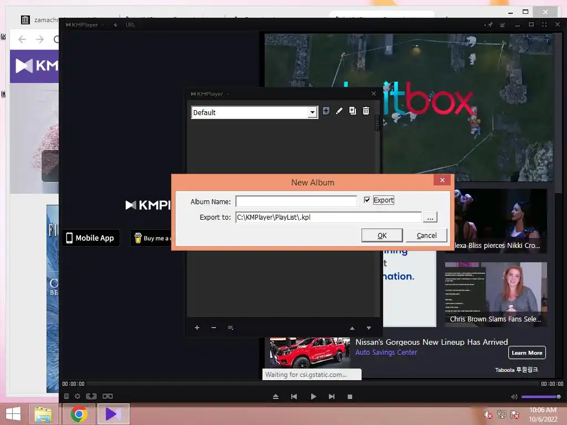The image size is (567, 425).
Task: Click the Export to path field
Action: pyautogui.click(x=328, y=217)
